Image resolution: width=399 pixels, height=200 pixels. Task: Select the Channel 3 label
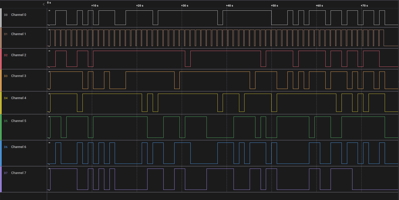[x=18, y=76]
